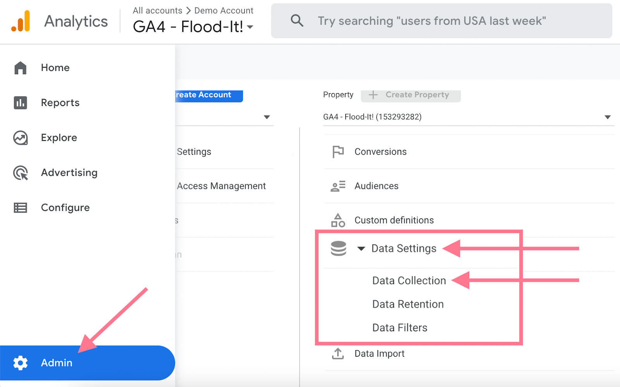Click inside the search bar field
This screenshot has height=387, width=620.
coord(426,21)
